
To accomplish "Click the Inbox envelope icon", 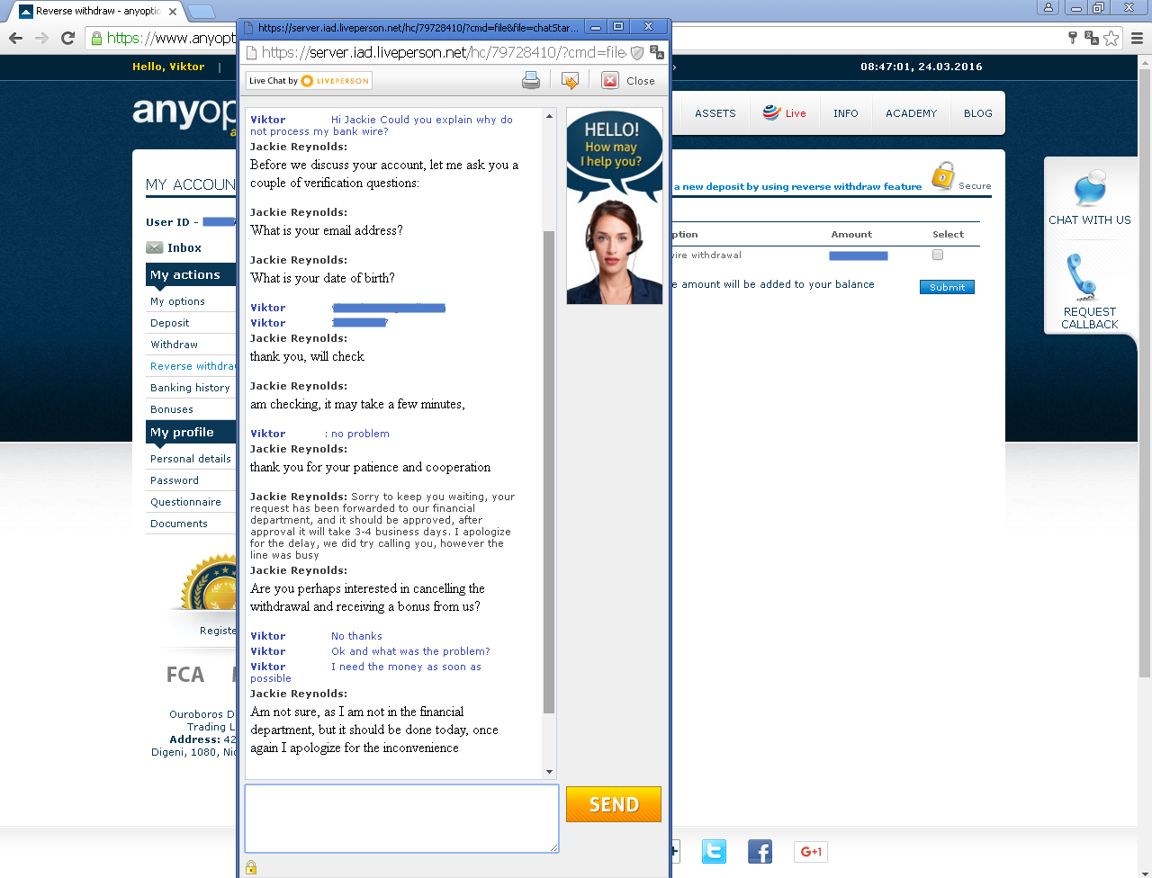I will (155, 247).
